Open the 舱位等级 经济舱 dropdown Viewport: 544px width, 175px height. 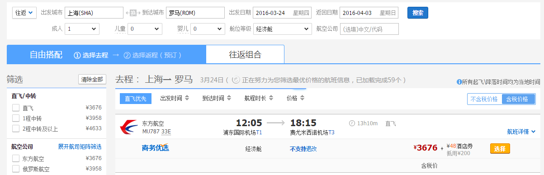[x=283, y=29]
